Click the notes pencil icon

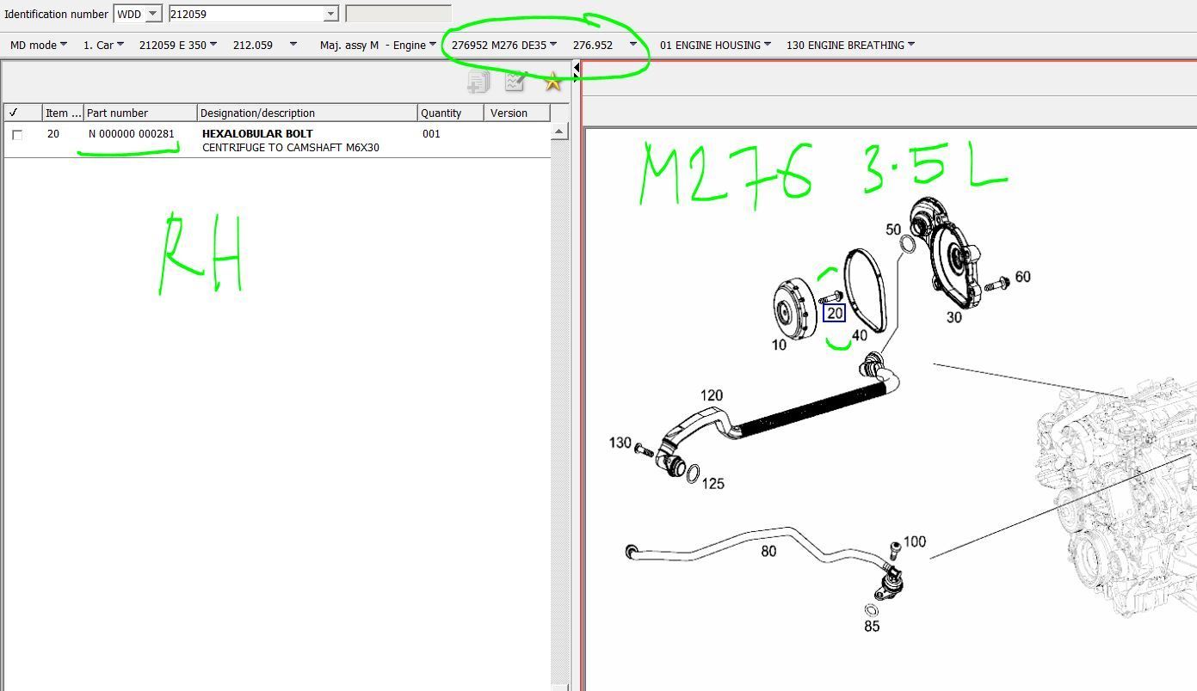(x=515, y=82)
